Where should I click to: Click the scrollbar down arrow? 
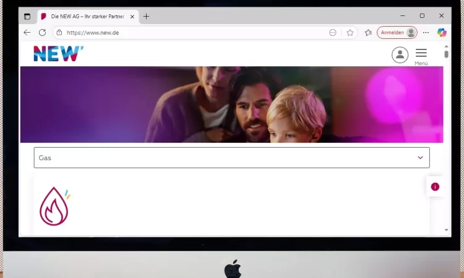coord(447,230)
